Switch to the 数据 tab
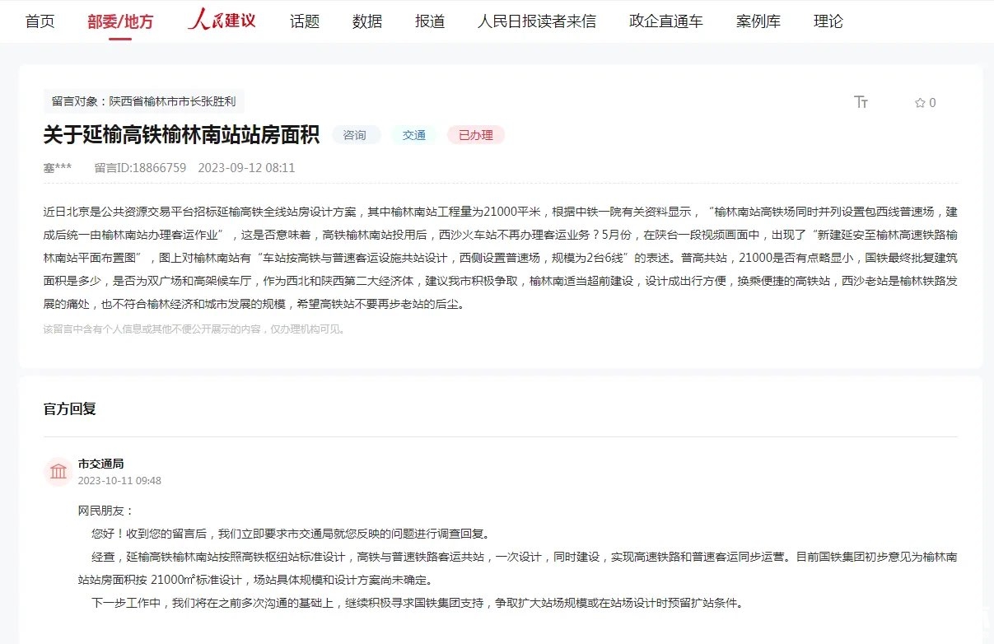994x644 pixels. 367,21
